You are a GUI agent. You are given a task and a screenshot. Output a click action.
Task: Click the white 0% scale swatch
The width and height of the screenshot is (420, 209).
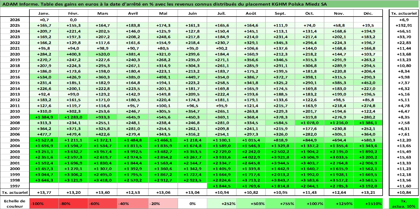192,203
